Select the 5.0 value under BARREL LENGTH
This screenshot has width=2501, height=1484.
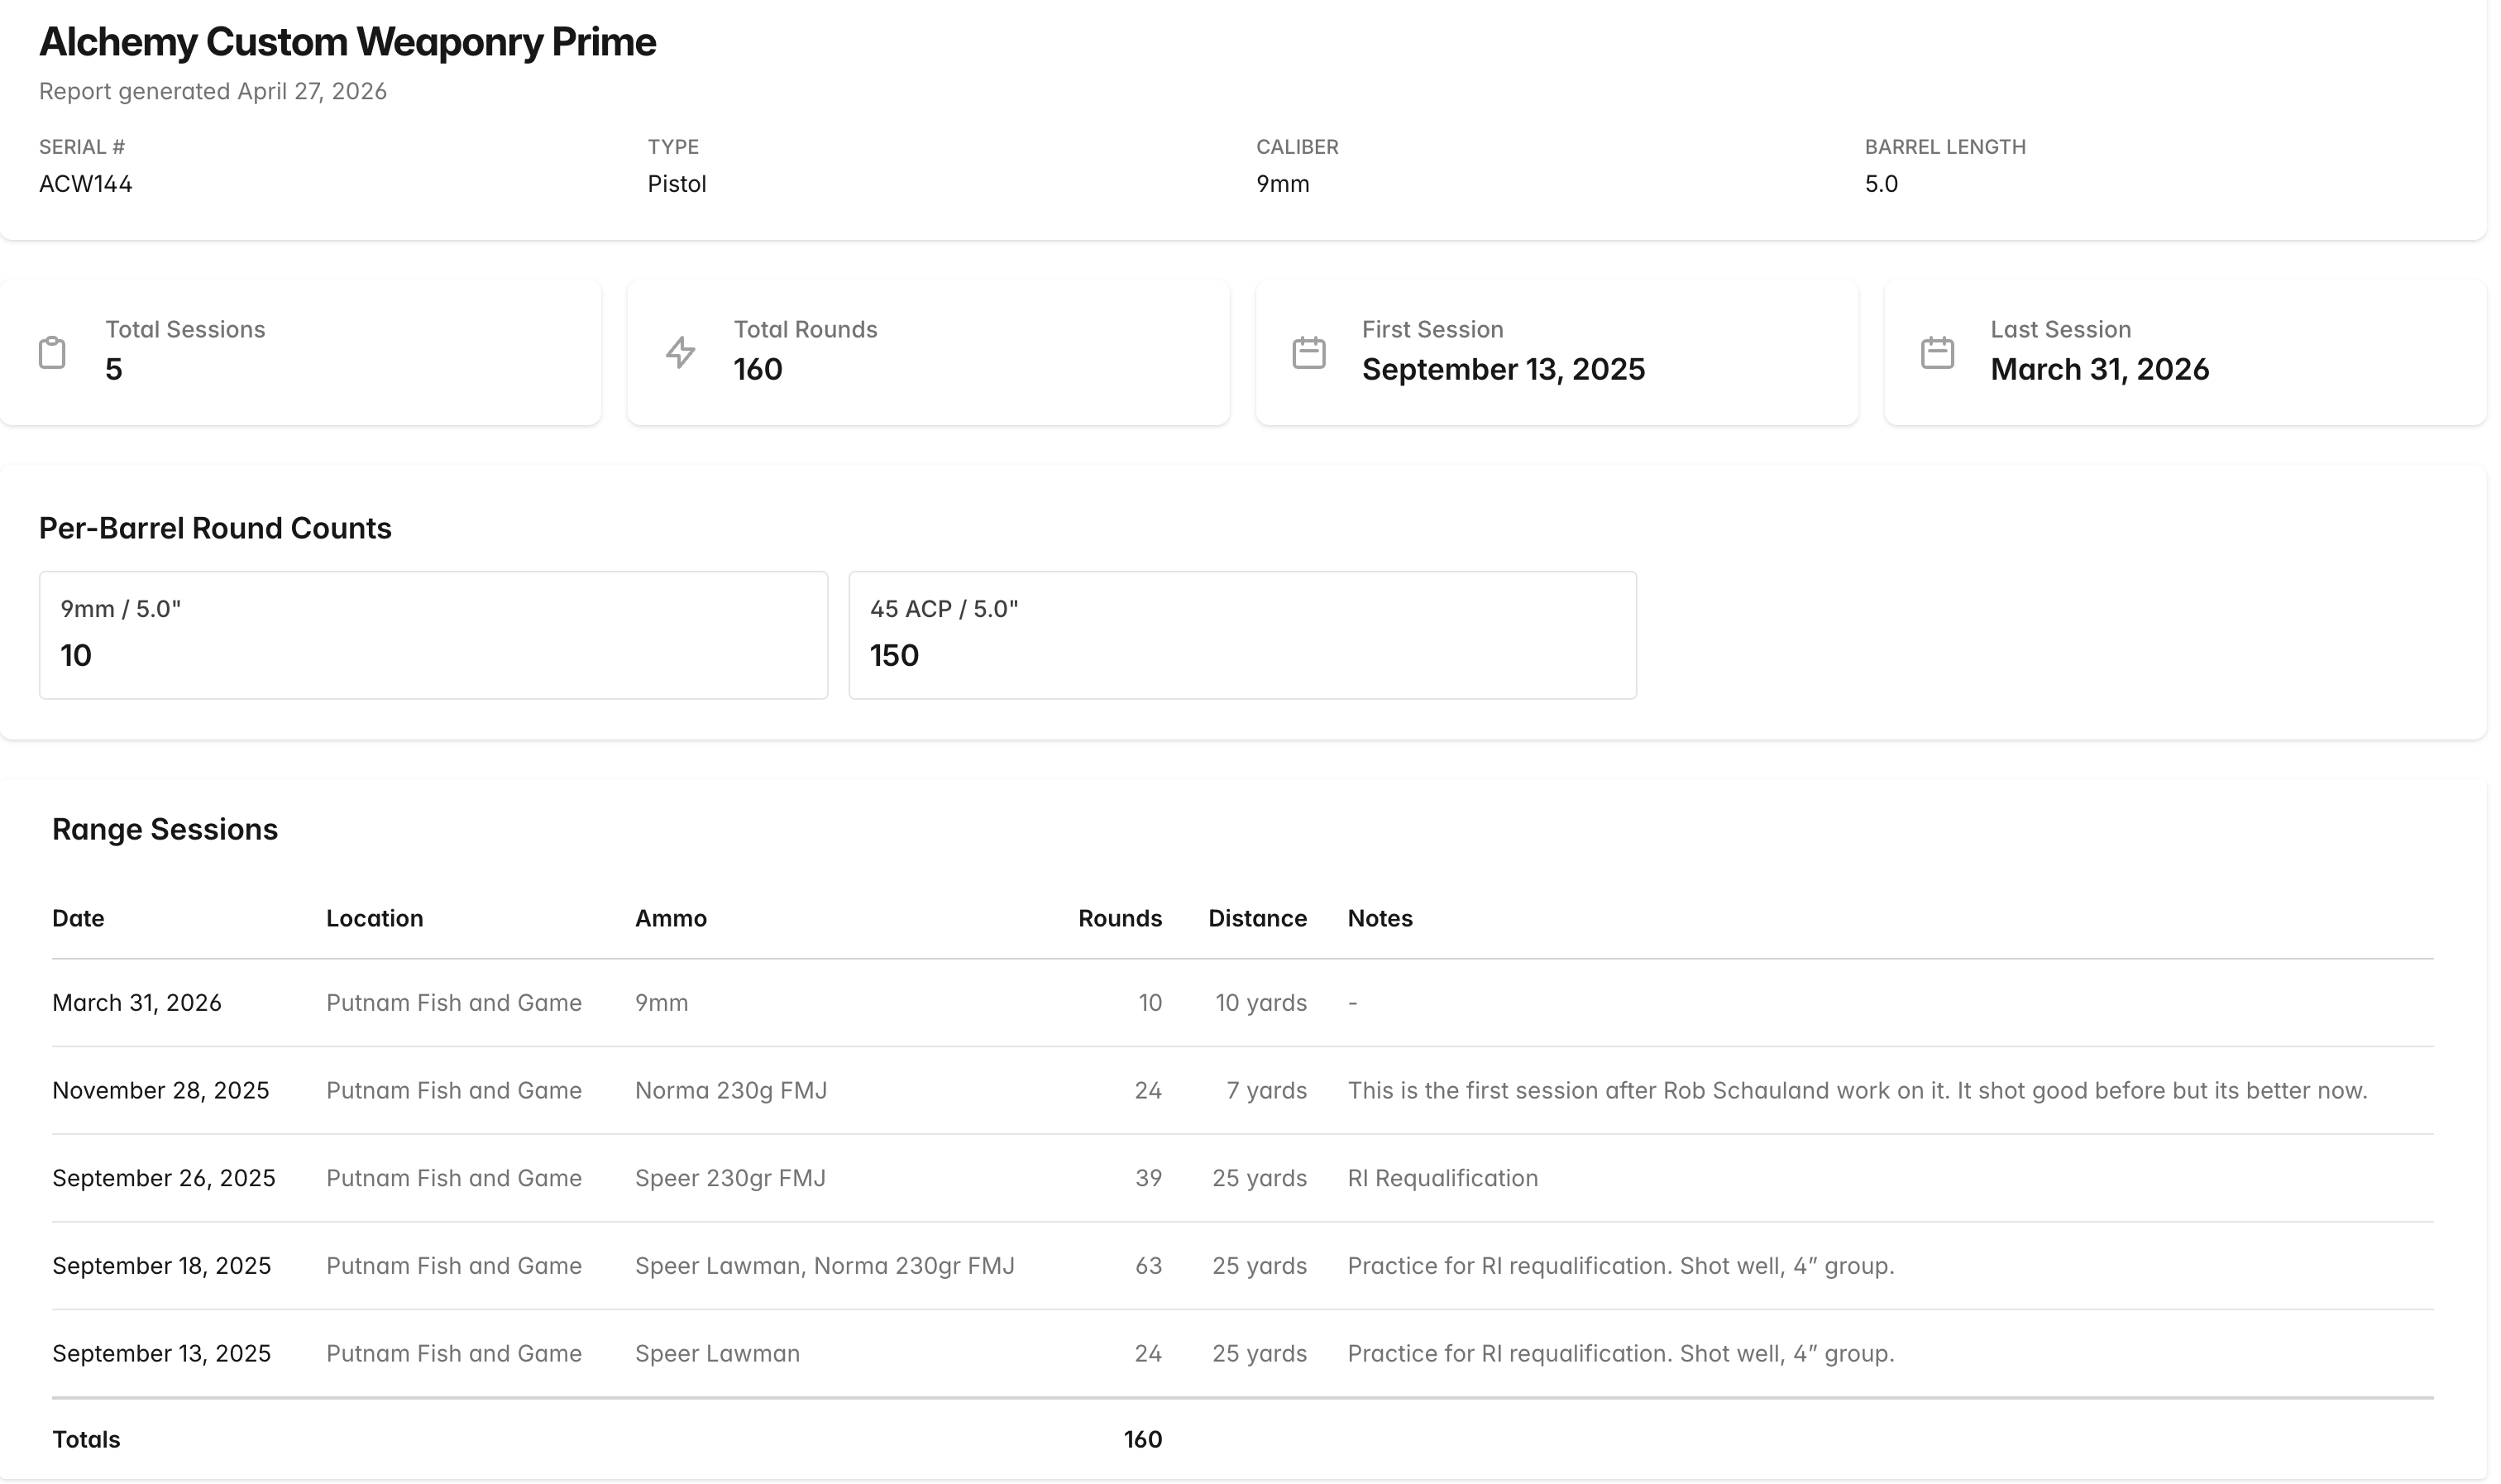(1882, 184)
